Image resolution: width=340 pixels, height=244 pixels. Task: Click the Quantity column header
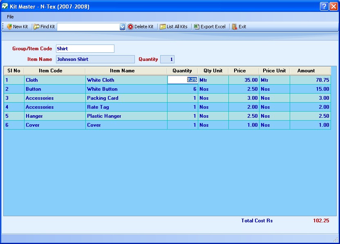coord(182,71)
